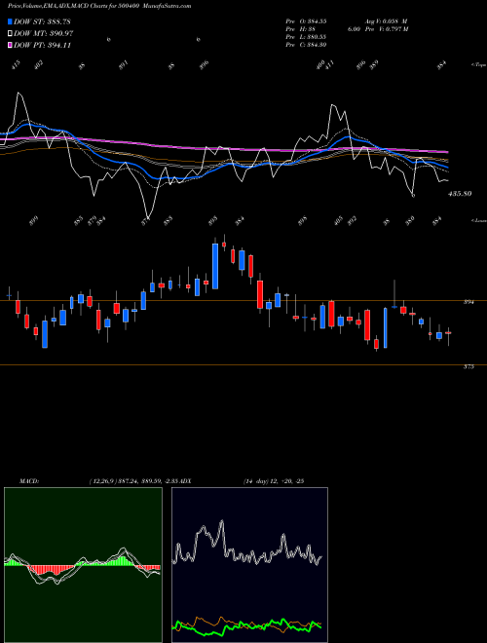Click the 'DOW MT: 390.97' label

pyautogui.click(x=44, y=33)
